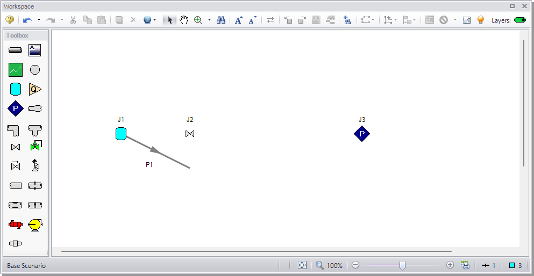Click the 100% zoom level button
This screenshot has height=276, width=534.
point(329,265)
